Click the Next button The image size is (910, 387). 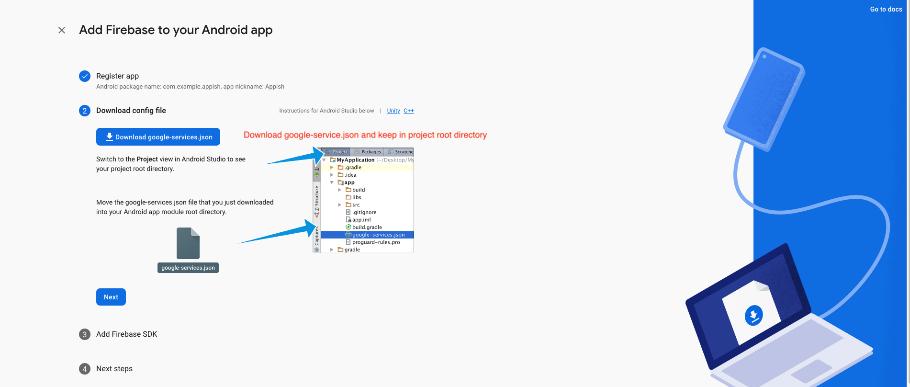point(111,297)
